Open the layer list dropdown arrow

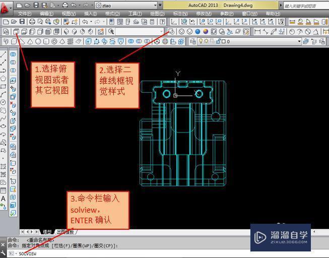(299, 41)
